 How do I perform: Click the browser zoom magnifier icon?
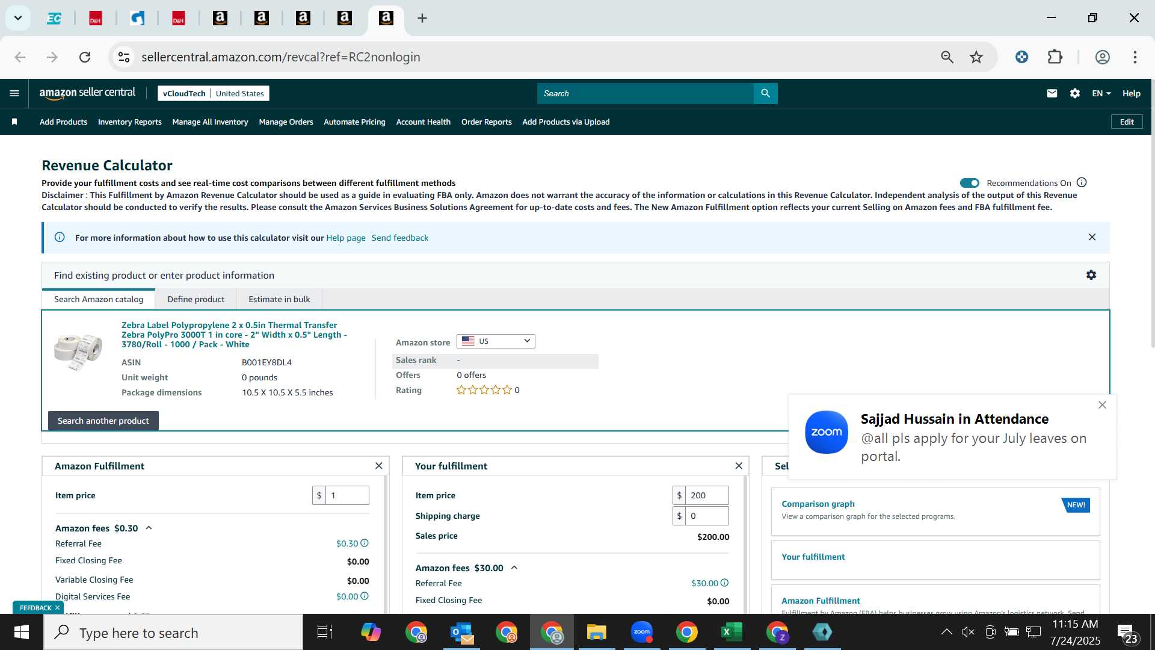(947, 57)
